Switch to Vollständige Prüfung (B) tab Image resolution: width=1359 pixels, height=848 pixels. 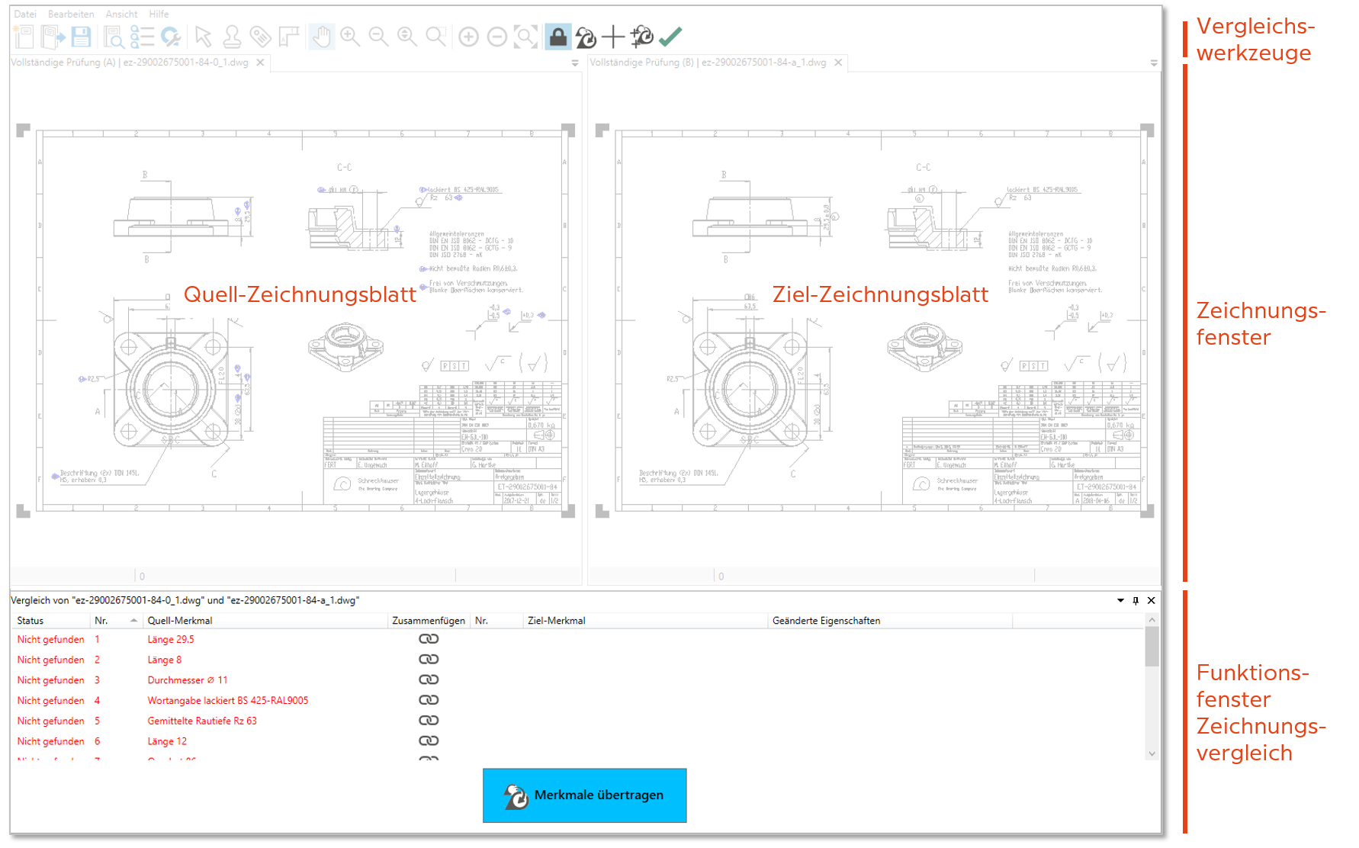click(x=707, y=63)
